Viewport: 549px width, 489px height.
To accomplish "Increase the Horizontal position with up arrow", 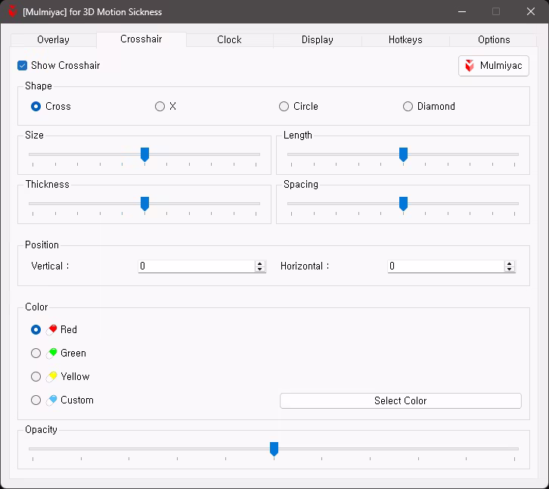I will [x=510, y=263].
